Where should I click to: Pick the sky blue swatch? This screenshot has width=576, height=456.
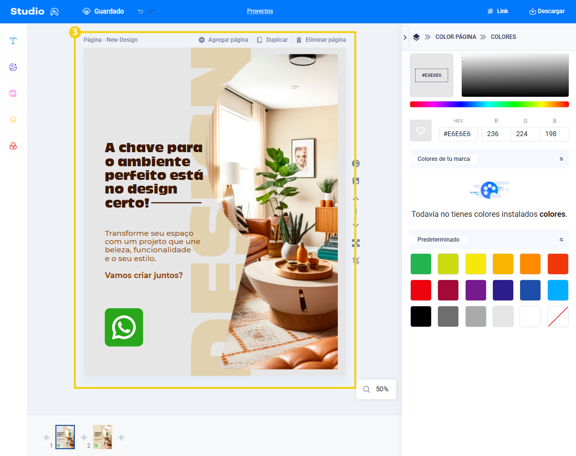[558, 290]
